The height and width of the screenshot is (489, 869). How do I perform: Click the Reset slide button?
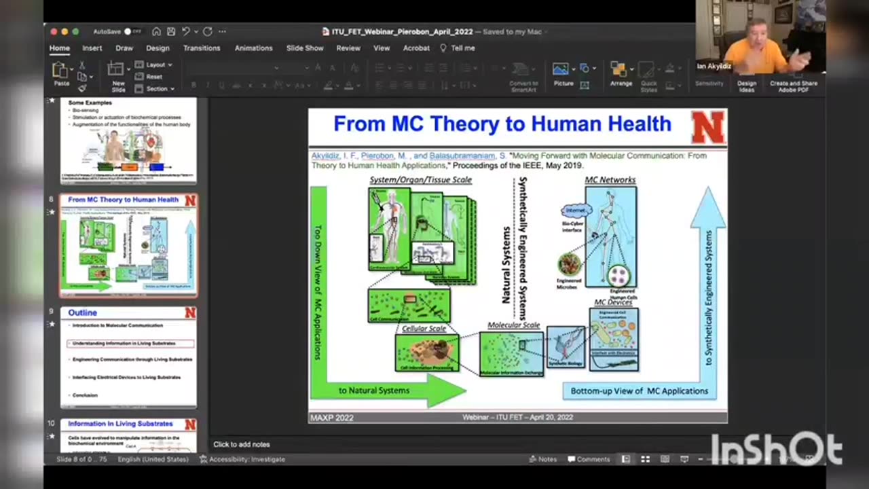point(149,77)
